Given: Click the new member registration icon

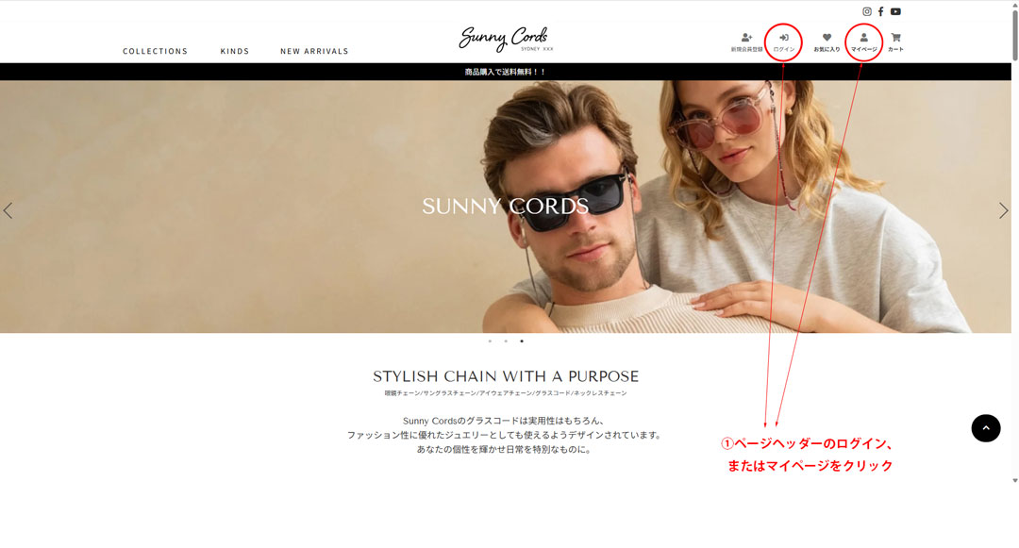Looking at the screenshot, I should point(746,42).
